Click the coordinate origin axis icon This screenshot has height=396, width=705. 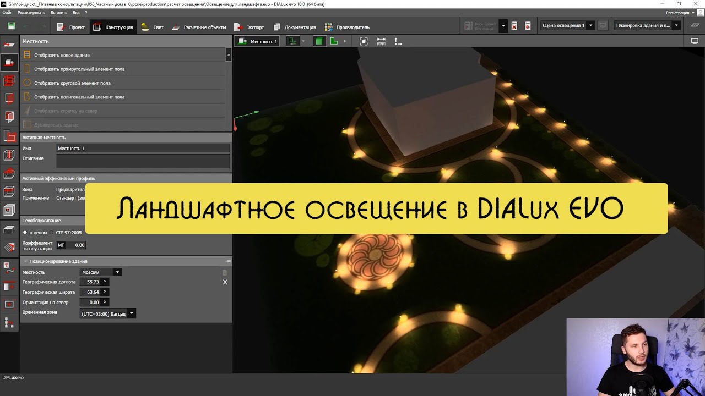(x=398, y=41)
